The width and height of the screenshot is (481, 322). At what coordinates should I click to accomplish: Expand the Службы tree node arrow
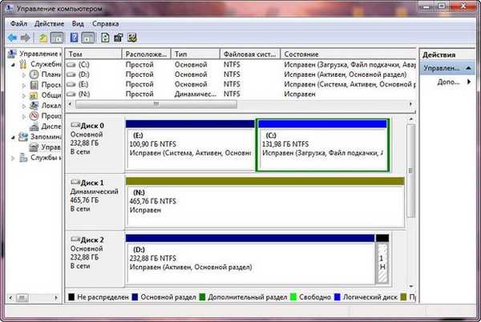tap(13, 158)
